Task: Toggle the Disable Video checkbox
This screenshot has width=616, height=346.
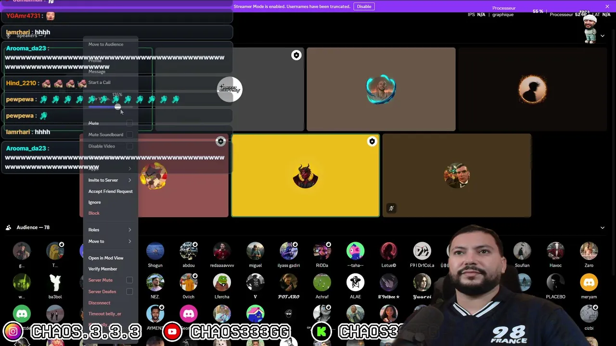Action: pyautogui.click(x=129, y=146)
